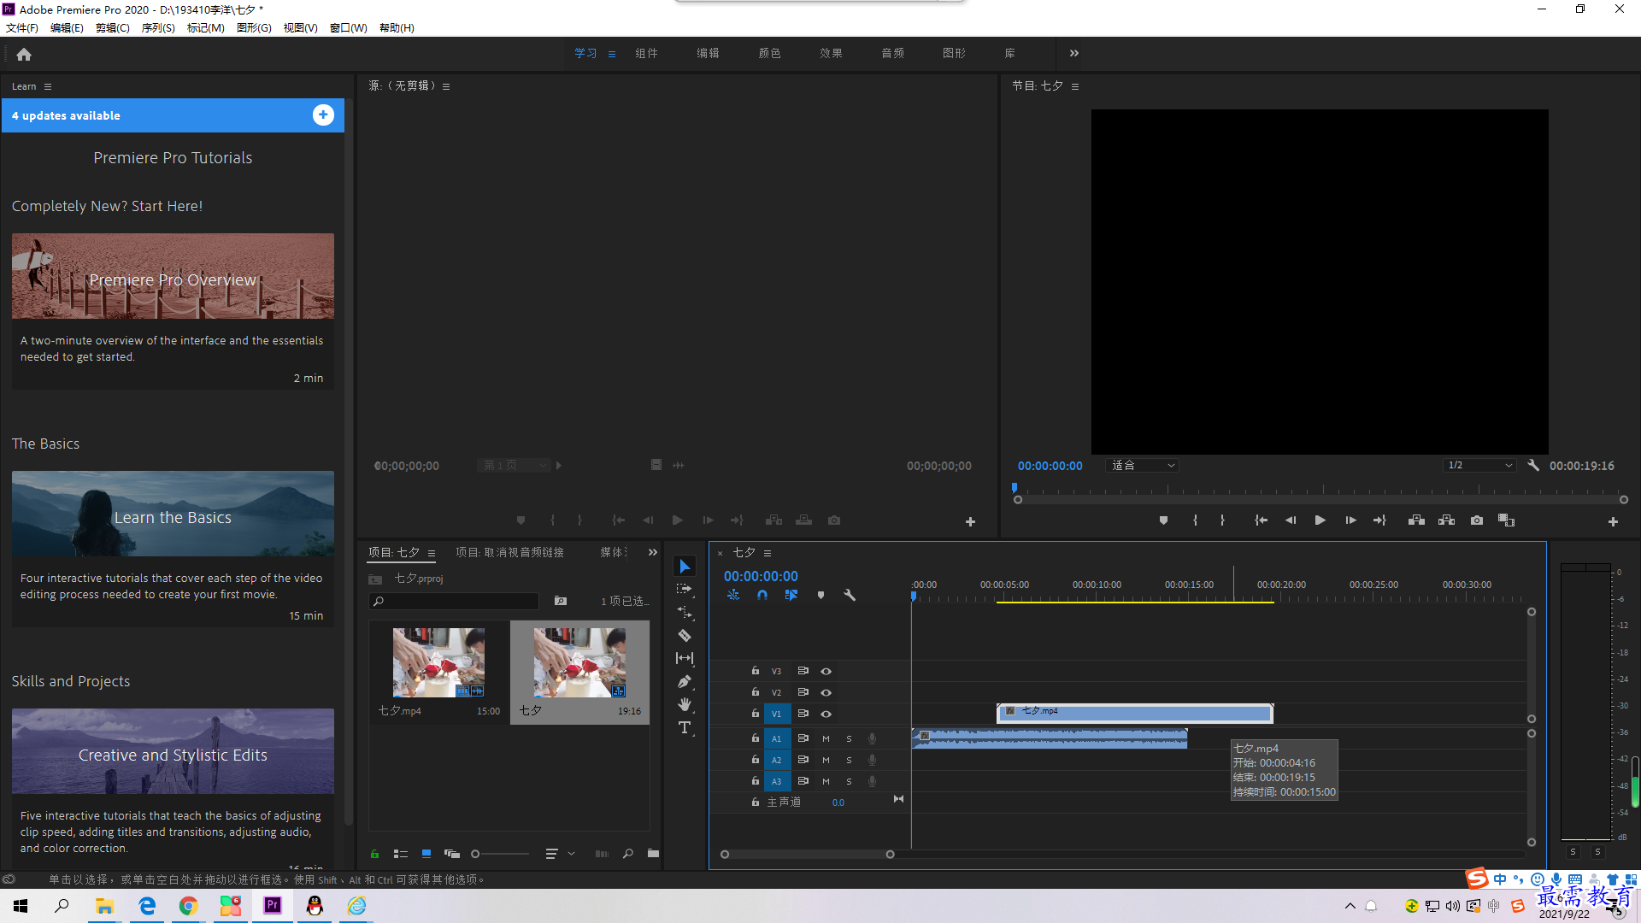Image resolution: width=1641 pixels, height=923 pixels.
Task: Click Extract button in Program monitor
Action: point(1446,520)
